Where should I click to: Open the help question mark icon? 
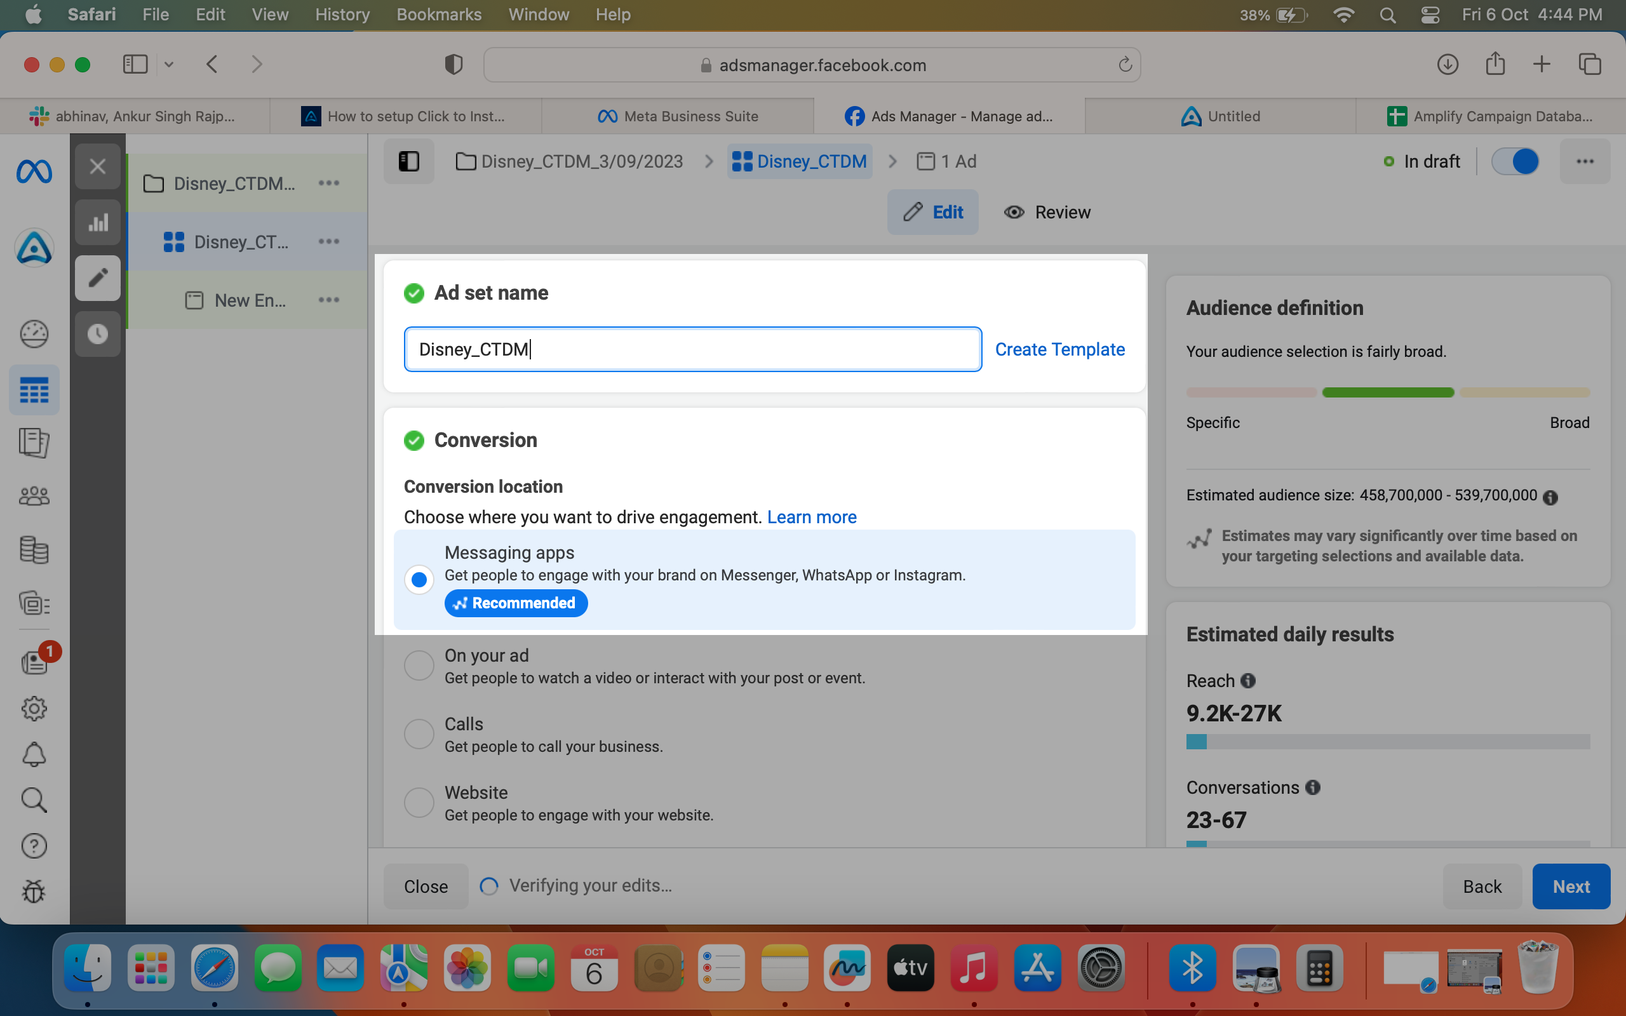(x=34, y=846)
